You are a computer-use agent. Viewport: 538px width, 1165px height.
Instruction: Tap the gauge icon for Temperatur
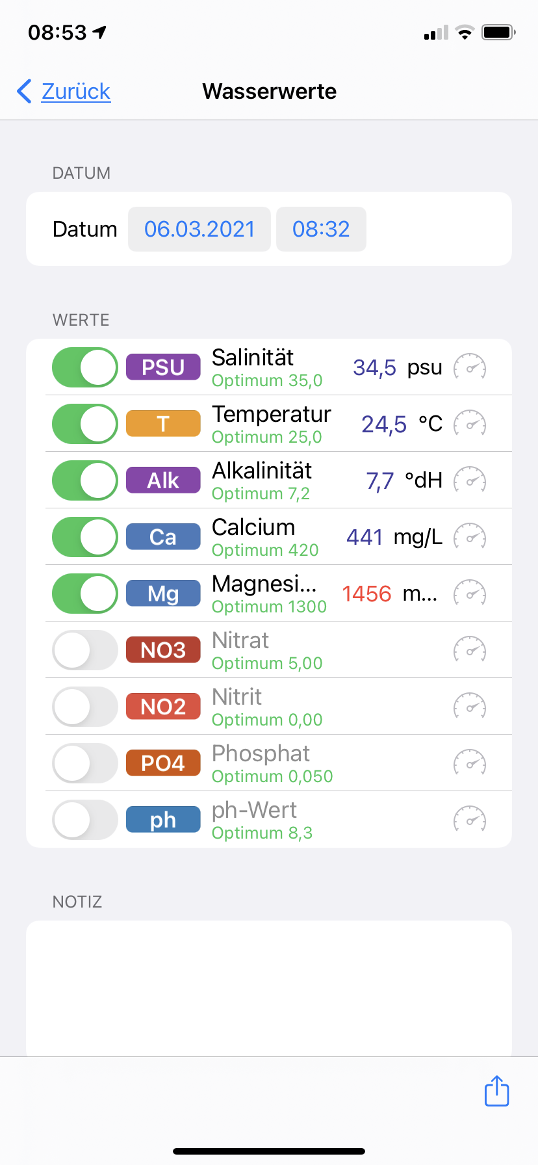469,424
